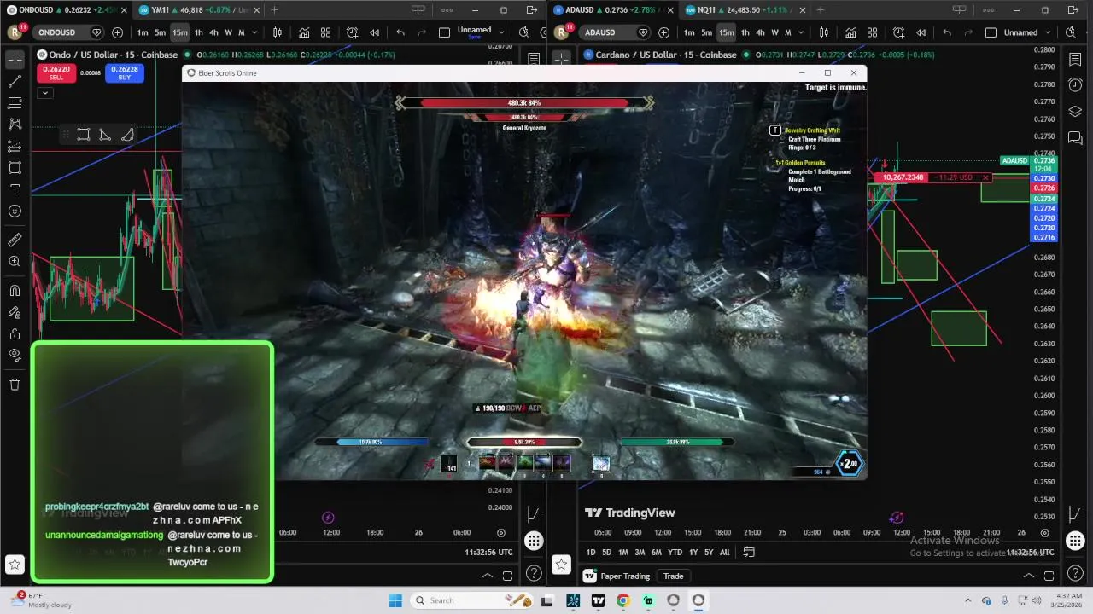Screen dimensions: 1093x614
Task: Delete drawings with the trash icon
Action: 15,385
